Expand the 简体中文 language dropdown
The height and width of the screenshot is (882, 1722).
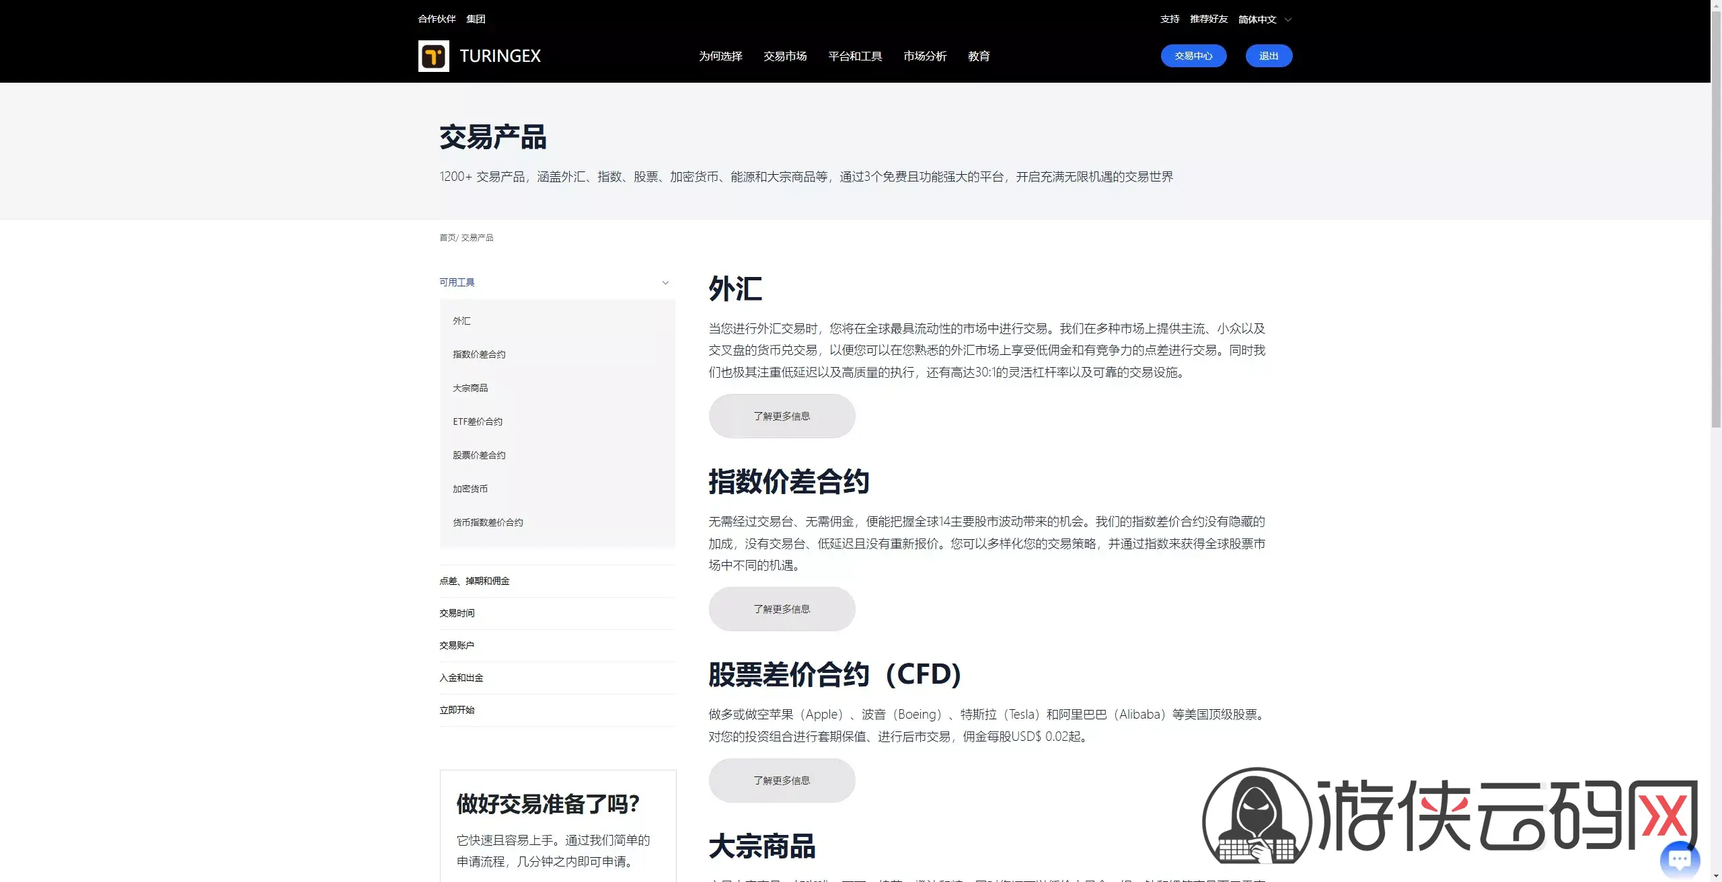click(x=1265, y=19)
